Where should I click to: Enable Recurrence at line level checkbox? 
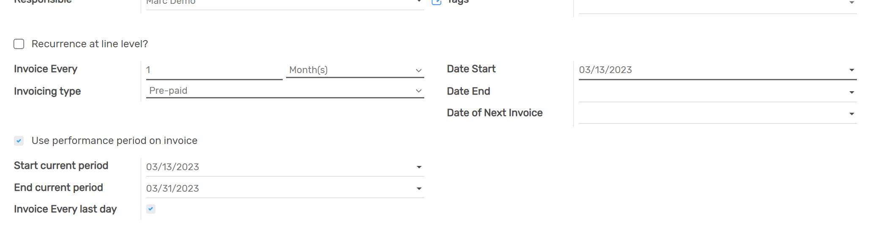click(19, 44)
